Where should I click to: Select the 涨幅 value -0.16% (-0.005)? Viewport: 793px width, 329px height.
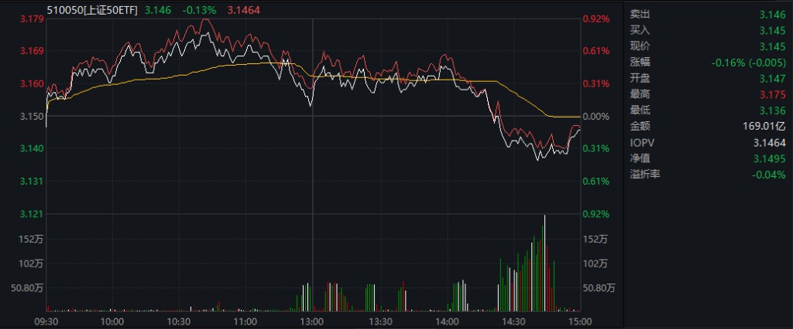(749, 63)
